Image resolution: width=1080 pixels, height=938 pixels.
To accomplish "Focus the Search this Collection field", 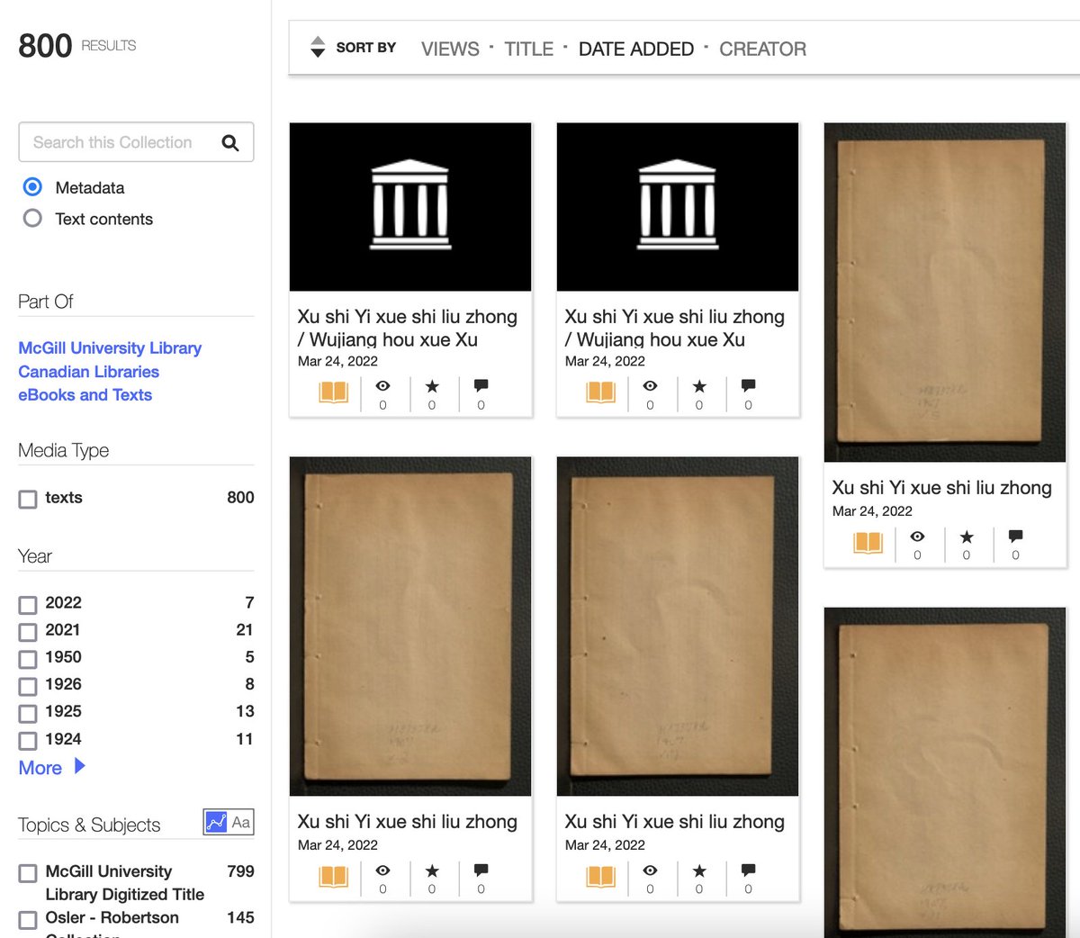I will 136,142.
